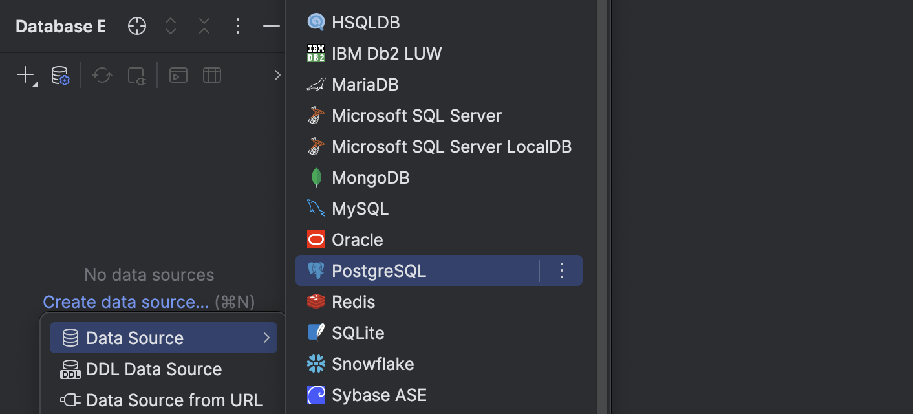Choose MySQL from the data source list
Image resolution: width=913 pixels, height=414 pixels.
pos(360,208)
